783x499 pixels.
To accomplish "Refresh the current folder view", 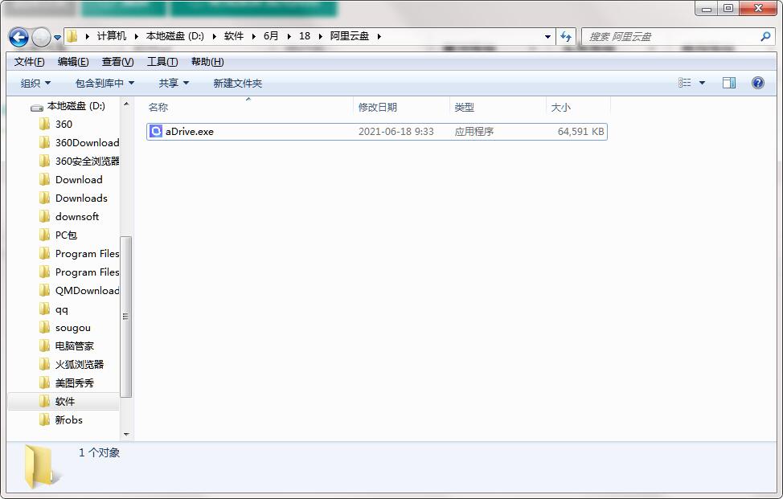I will click(566, 36).
